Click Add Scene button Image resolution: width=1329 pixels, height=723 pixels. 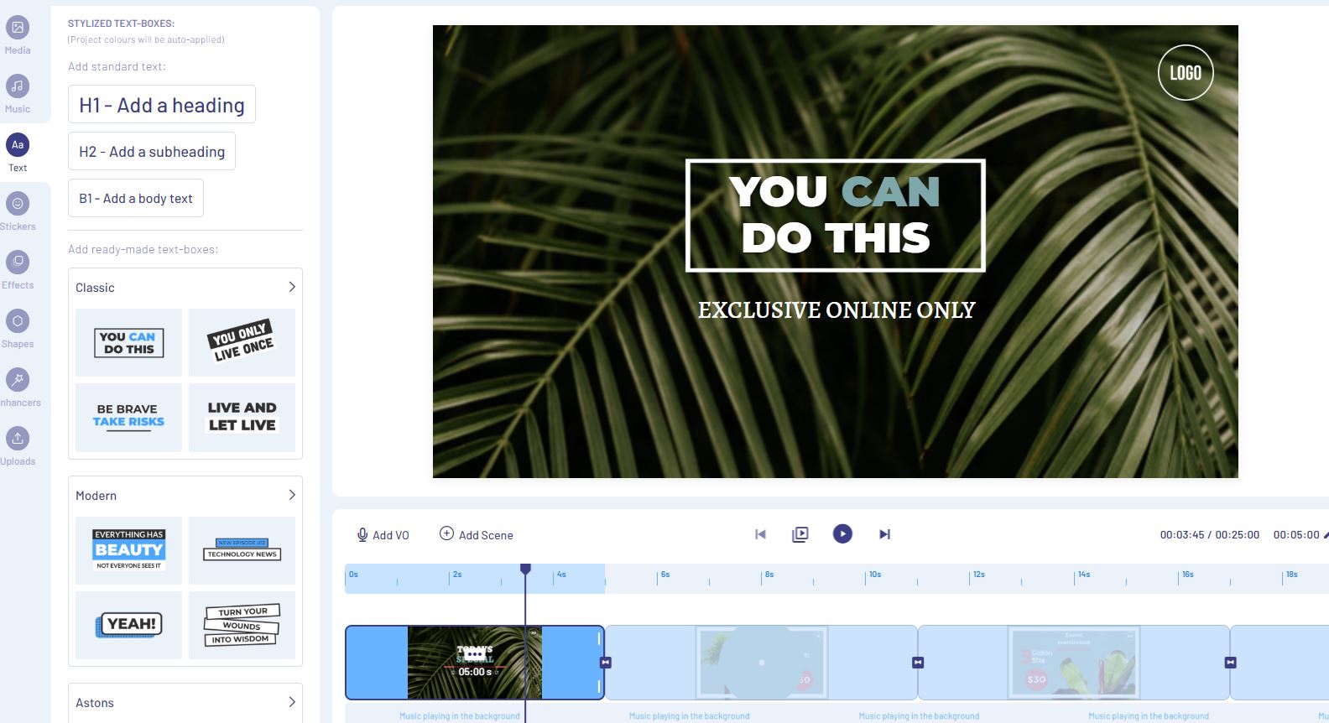tap(477, 535)
